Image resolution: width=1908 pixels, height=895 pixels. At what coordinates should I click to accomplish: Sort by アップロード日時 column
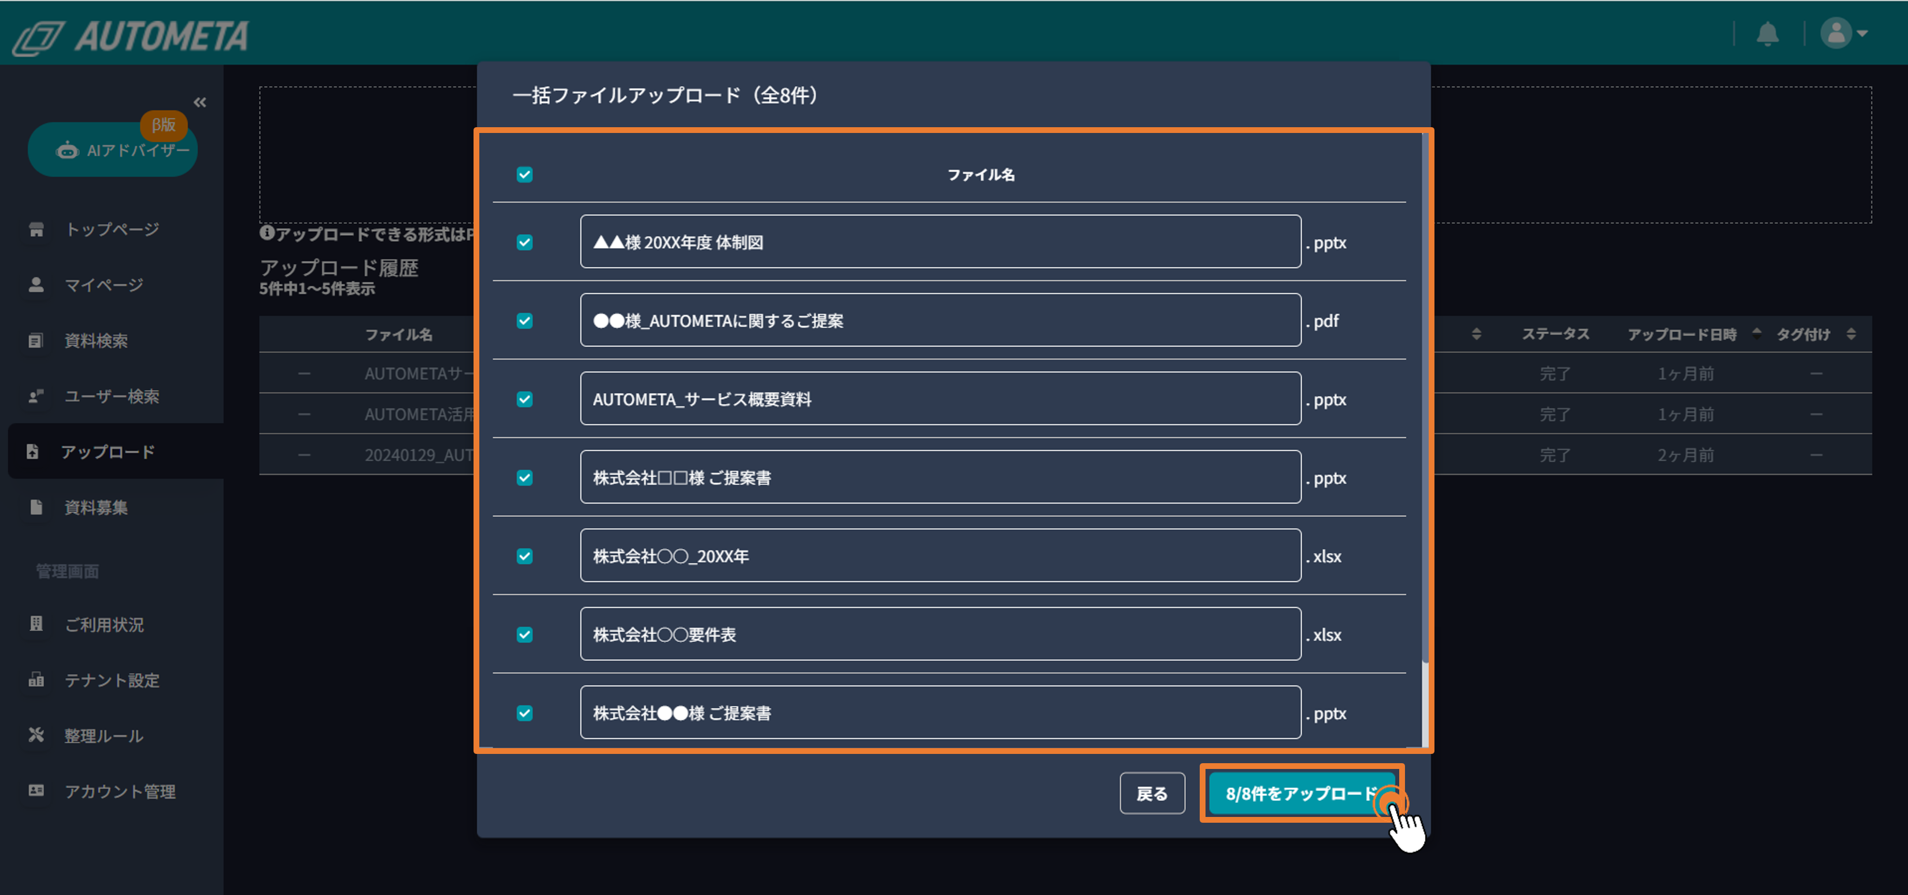(1756, 334)
